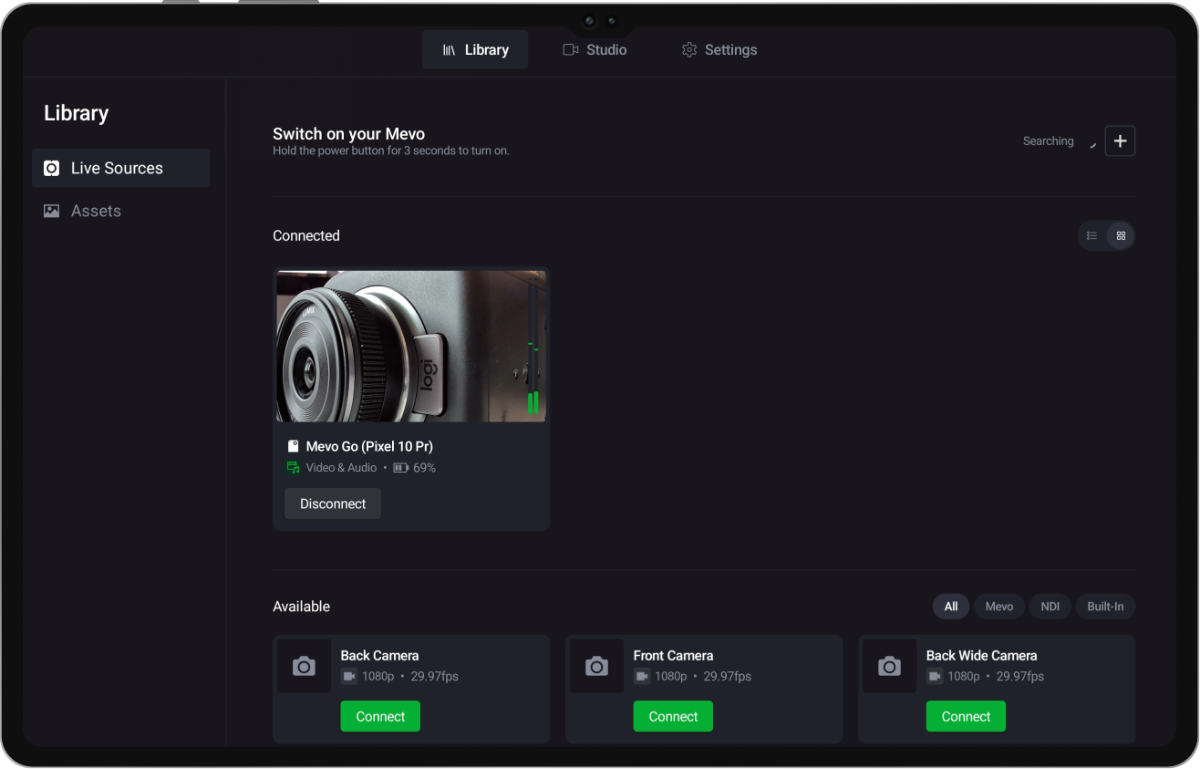
Task: Connect the Back Camera
Action: coord(380,716)
